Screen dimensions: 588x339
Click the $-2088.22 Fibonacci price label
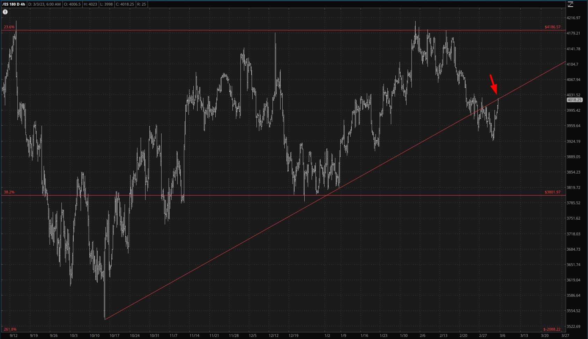pos(552,329)
